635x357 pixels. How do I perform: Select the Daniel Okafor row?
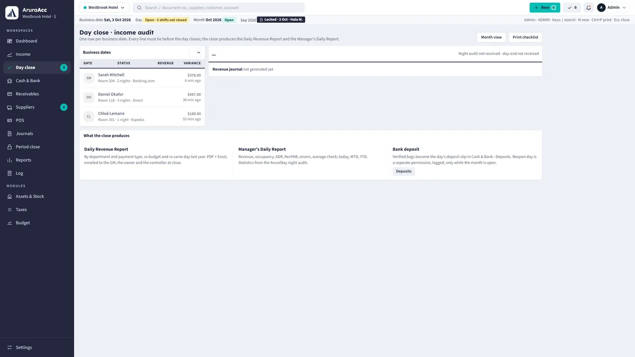pyautogui.click(x=142, y=97)
